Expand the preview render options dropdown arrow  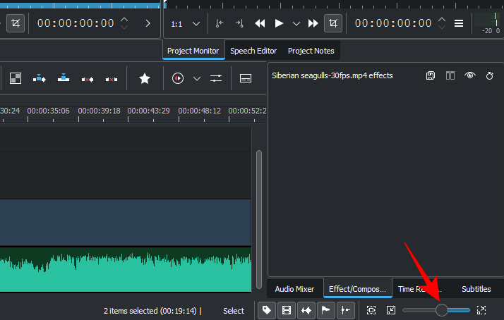(197, 78)
